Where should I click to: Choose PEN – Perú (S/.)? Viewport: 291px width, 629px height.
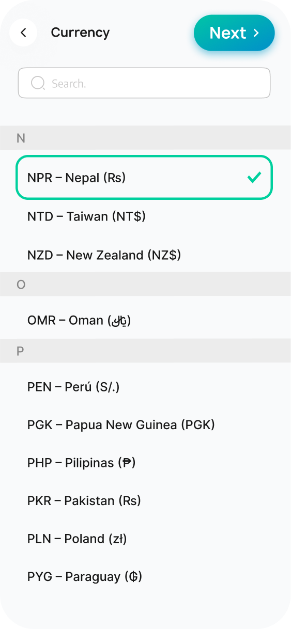pos(144,387)
